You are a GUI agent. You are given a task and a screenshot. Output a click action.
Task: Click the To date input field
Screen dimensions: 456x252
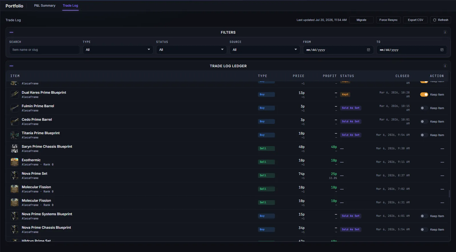(x=412, y=50)
